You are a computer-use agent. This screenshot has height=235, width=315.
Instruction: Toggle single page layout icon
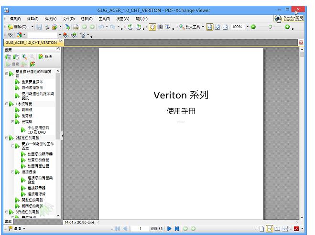[261, 229]
